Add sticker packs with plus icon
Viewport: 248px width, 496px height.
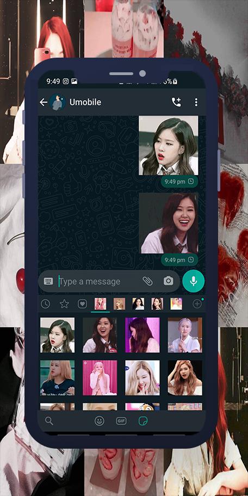197,304
